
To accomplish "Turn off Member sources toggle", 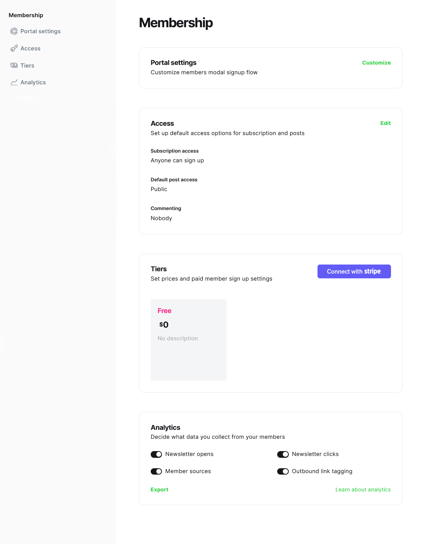I will pyautogui.click(x=156, y=471).
